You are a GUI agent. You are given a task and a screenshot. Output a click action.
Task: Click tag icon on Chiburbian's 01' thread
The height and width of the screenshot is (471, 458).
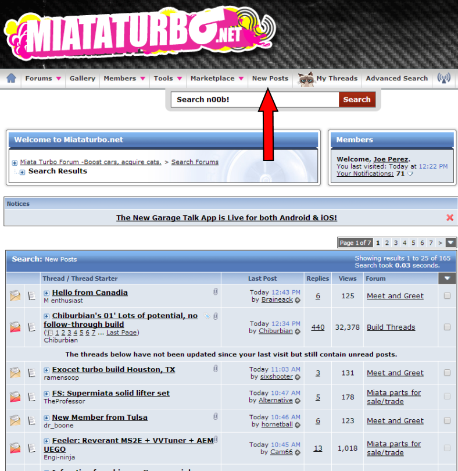[207, 316]
